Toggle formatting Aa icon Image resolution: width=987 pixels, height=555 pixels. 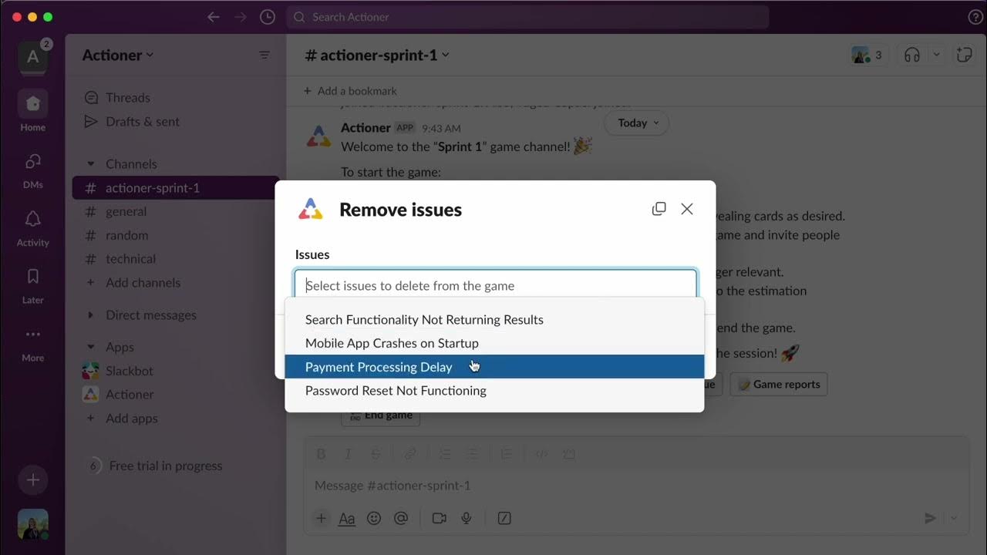pyautogui.click(x=347, y=519)
